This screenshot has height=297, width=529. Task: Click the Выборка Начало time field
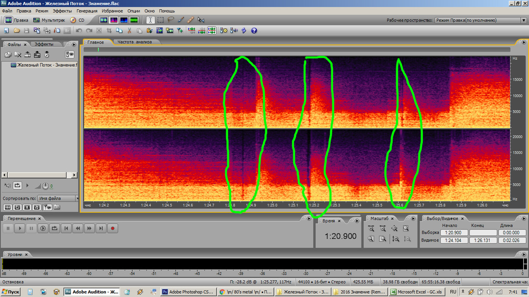[454, 233]
